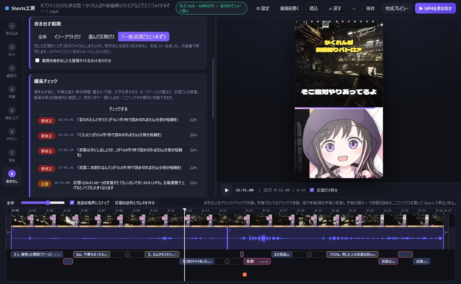Click the play button under the preview
This screenshot has height=284, width=461.
226,190
